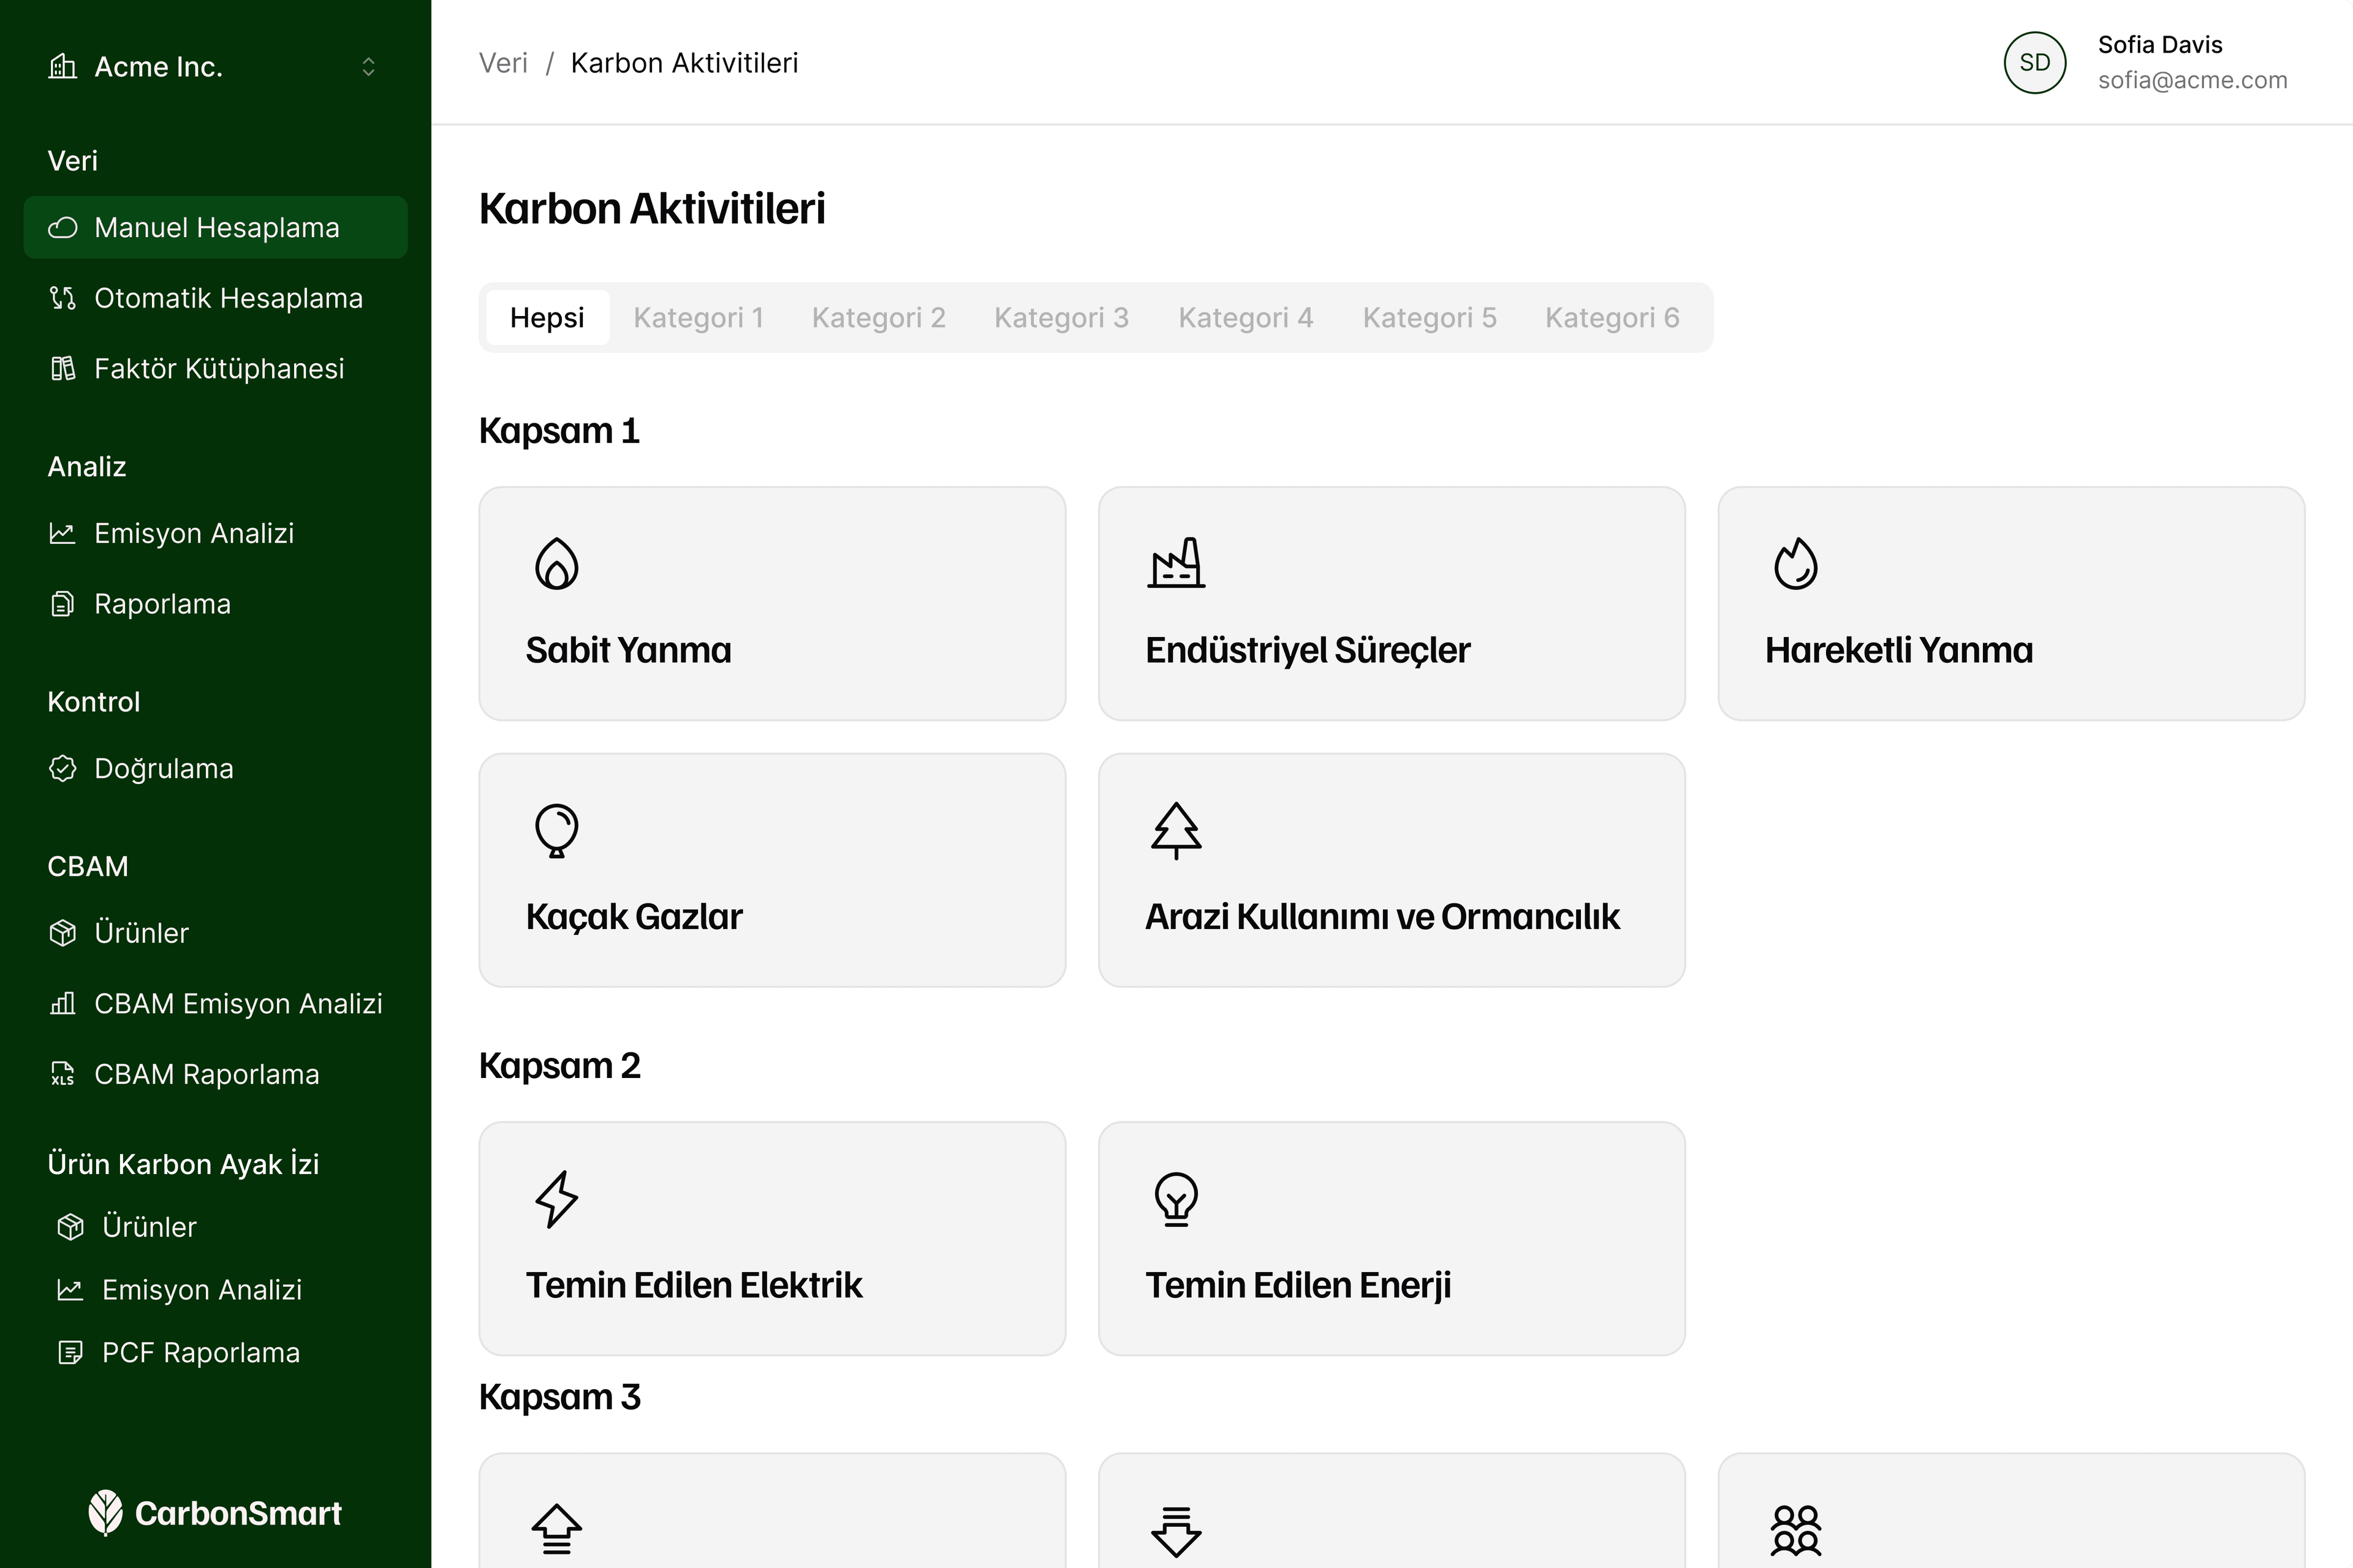Click the Veri breadcrumb link
Image resolution: width=2353 pixels, height=1568 pixels.
503,63
